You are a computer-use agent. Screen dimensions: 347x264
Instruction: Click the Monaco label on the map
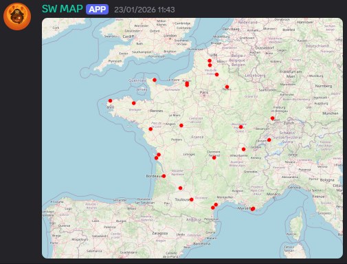click(x=273, y=194)
